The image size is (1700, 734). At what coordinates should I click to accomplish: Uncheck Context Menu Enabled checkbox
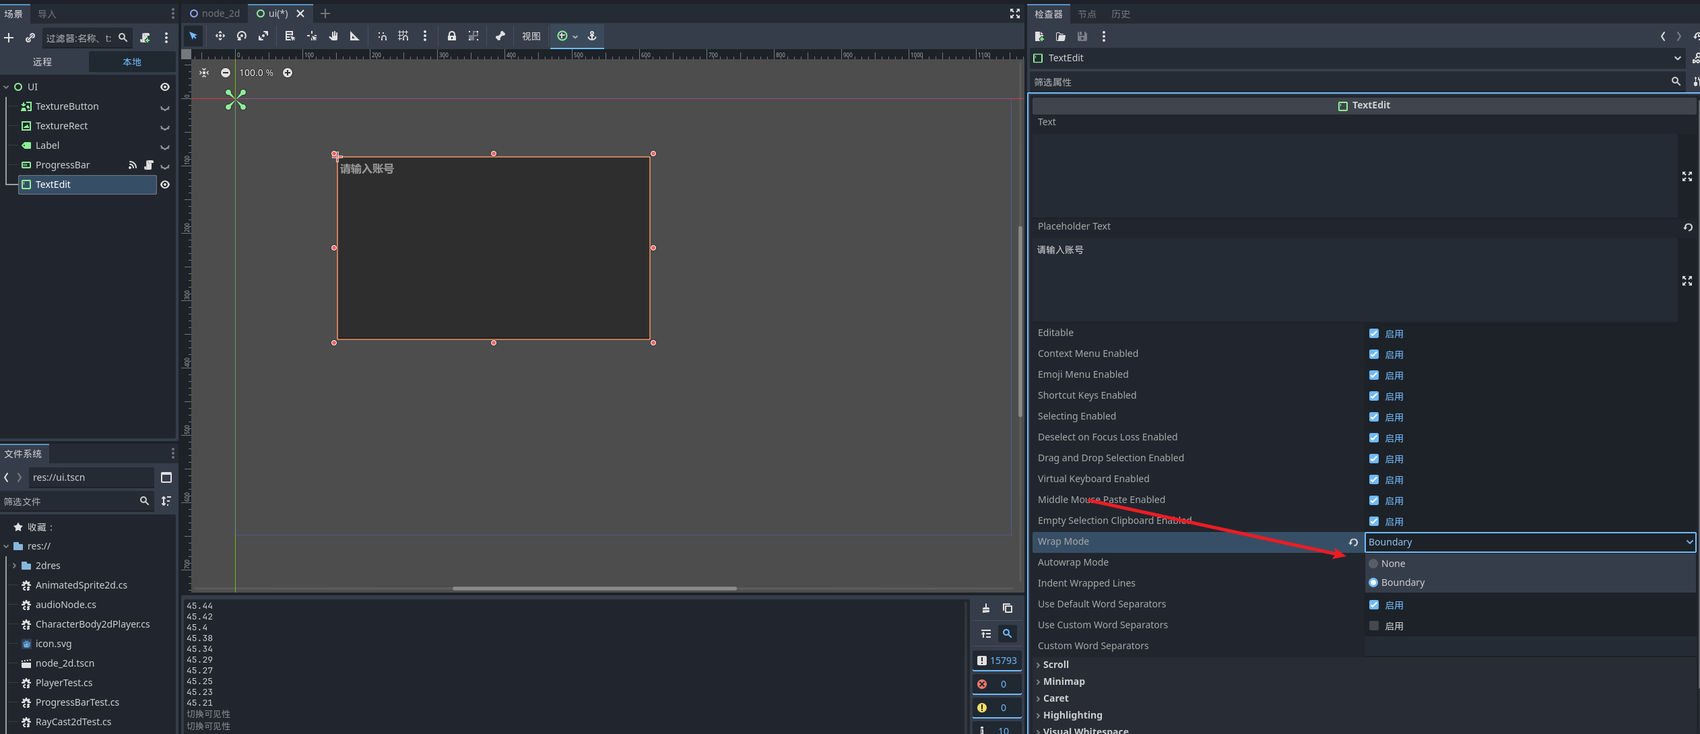(1374, 354)
